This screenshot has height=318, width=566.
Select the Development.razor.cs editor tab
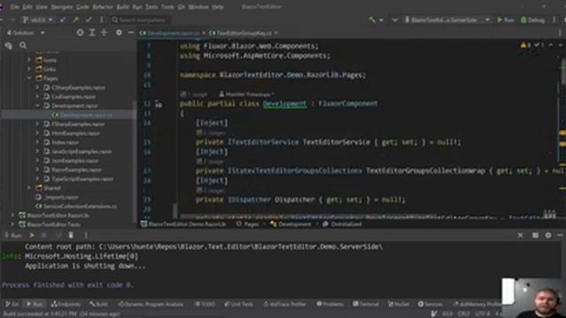click(172, 33)
